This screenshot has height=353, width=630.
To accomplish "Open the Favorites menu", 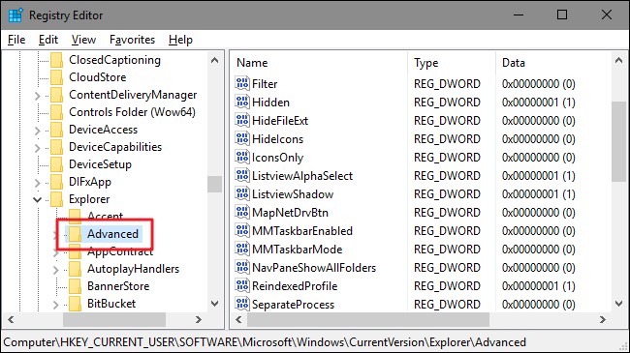I will [132, 40].
